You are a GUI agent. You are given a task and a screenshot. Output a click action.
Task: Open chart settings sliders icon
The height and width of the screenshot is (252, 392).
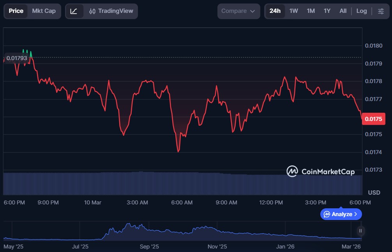coord(381,11)
